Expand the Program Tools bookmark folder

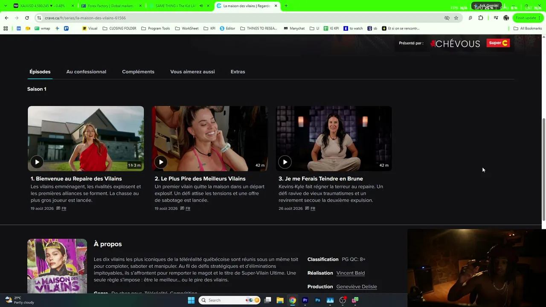point(155,29)
